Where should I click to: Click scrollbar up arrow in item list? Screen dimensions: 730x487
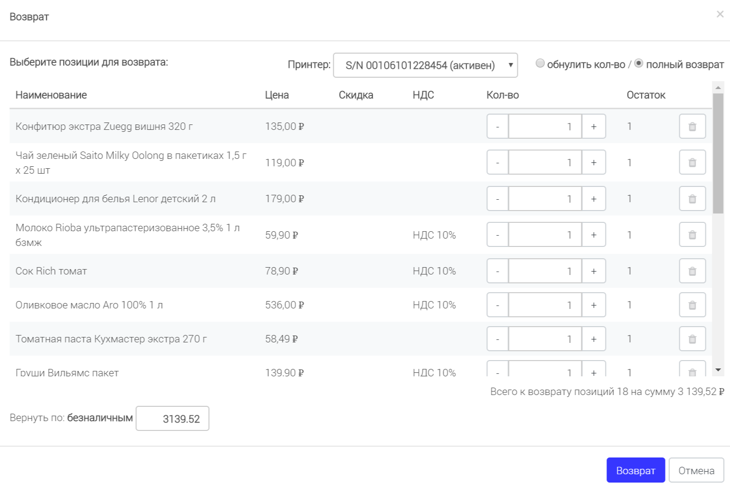[718, 88]
